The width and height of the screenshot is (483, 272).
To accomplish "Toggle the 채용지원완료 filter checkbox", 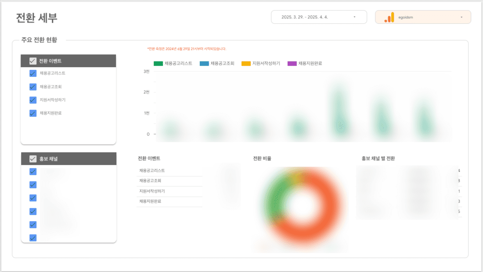I will click(33, 113).
